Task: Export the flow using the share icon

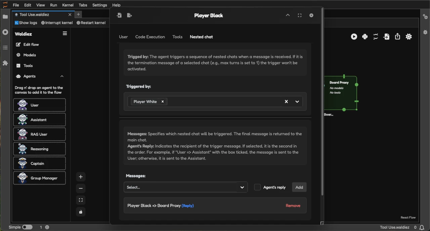Action: (x=397, y=36)
